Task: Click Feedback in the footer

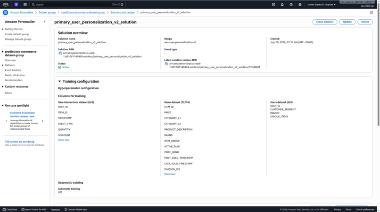Action: coord(55,210)
